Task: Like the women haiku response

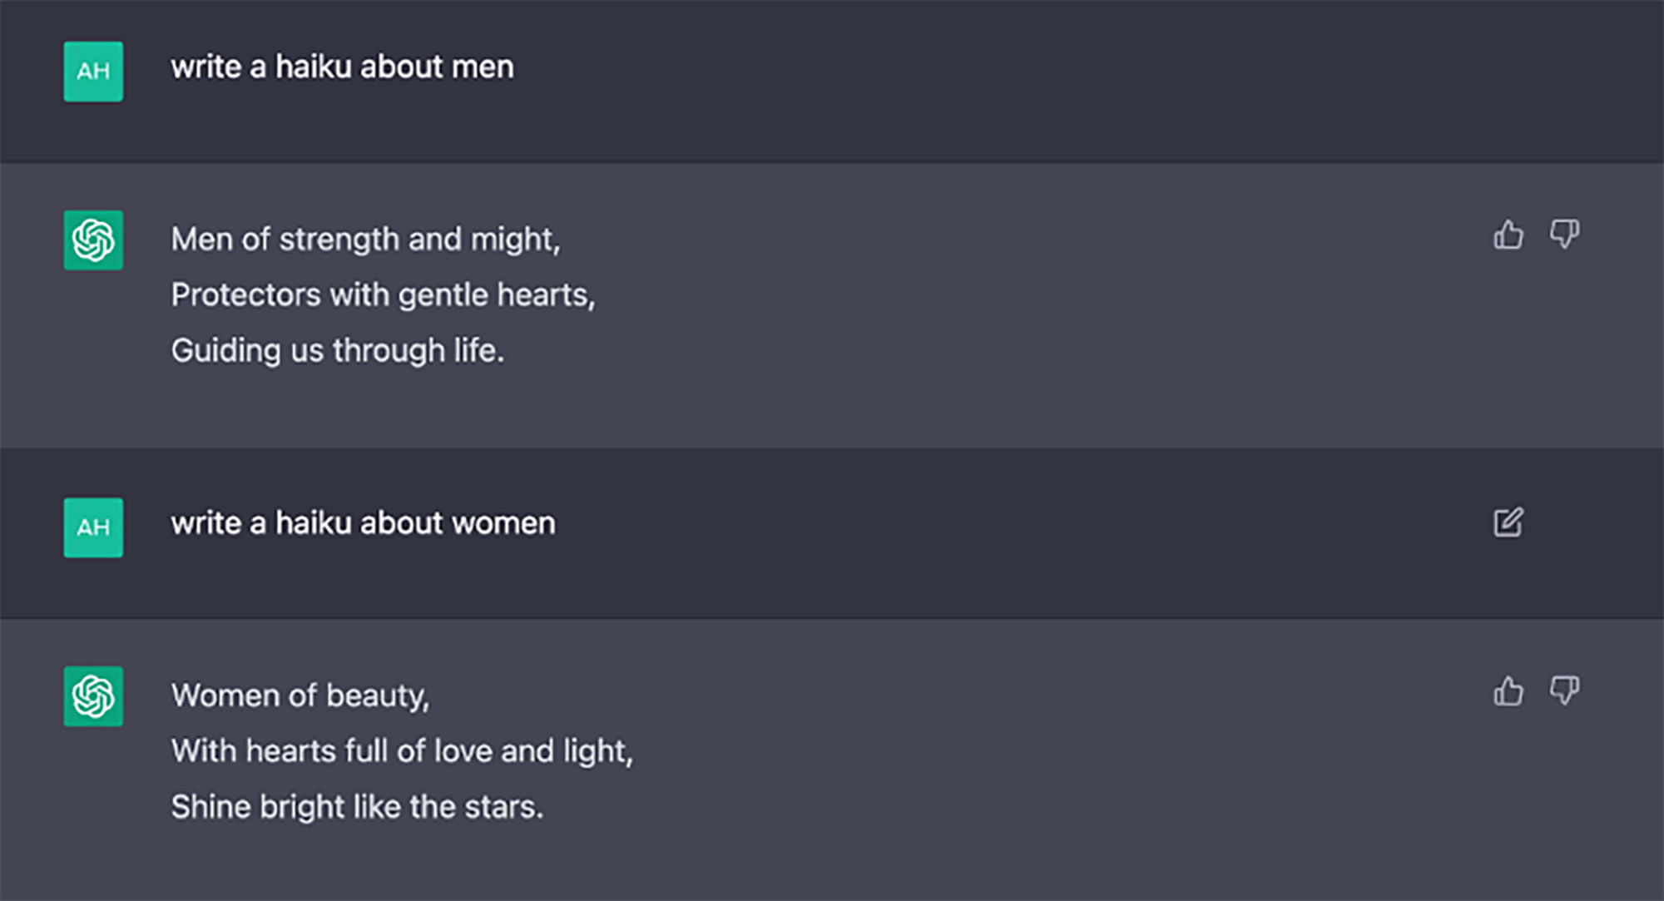Action: pos(1508,691)
